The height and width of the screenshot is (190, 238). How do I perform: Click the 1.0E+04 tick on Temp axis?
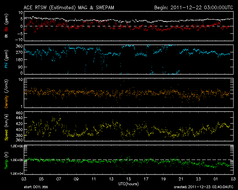tap(15, 173)
